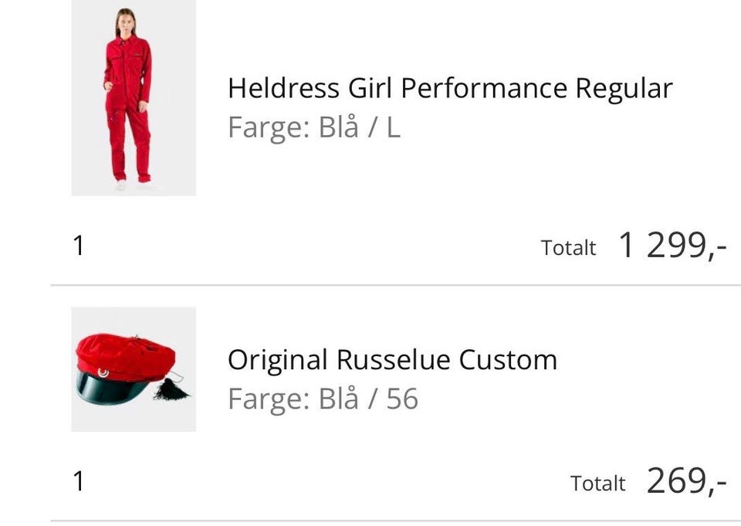Click the 269,- total price
This screenshot has width=741, height=526.
tap(686, 481)
